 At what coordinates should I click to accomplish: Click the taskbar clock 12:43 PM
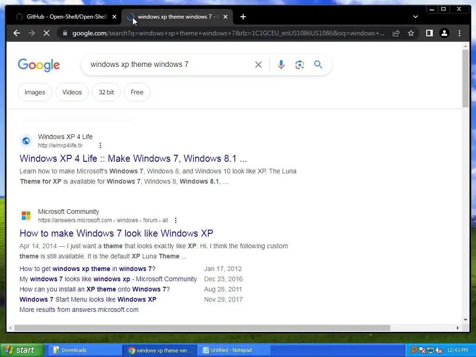point(457,350)
